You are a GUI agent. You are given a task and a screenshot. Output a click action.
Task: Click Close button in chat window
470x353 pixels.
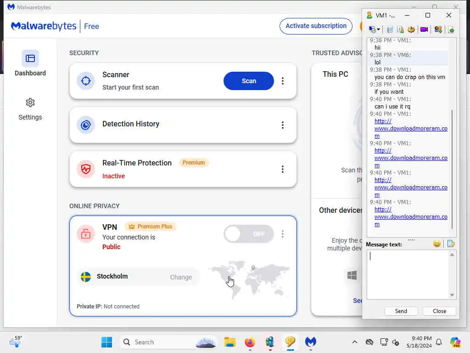(439, 311)
